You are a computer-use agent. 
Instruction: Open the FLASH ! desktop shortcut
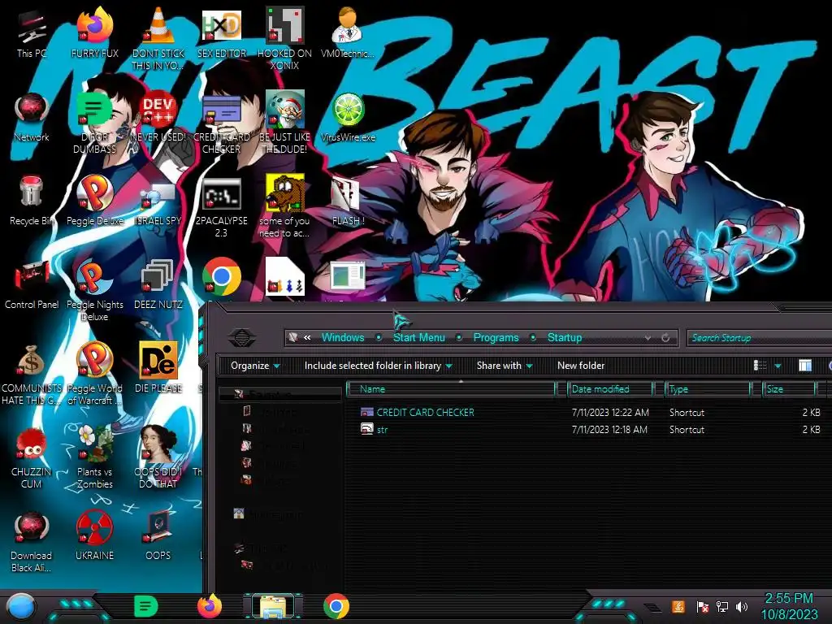(348, 201)
